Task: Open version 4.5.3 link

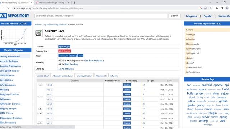Action: 50,90
